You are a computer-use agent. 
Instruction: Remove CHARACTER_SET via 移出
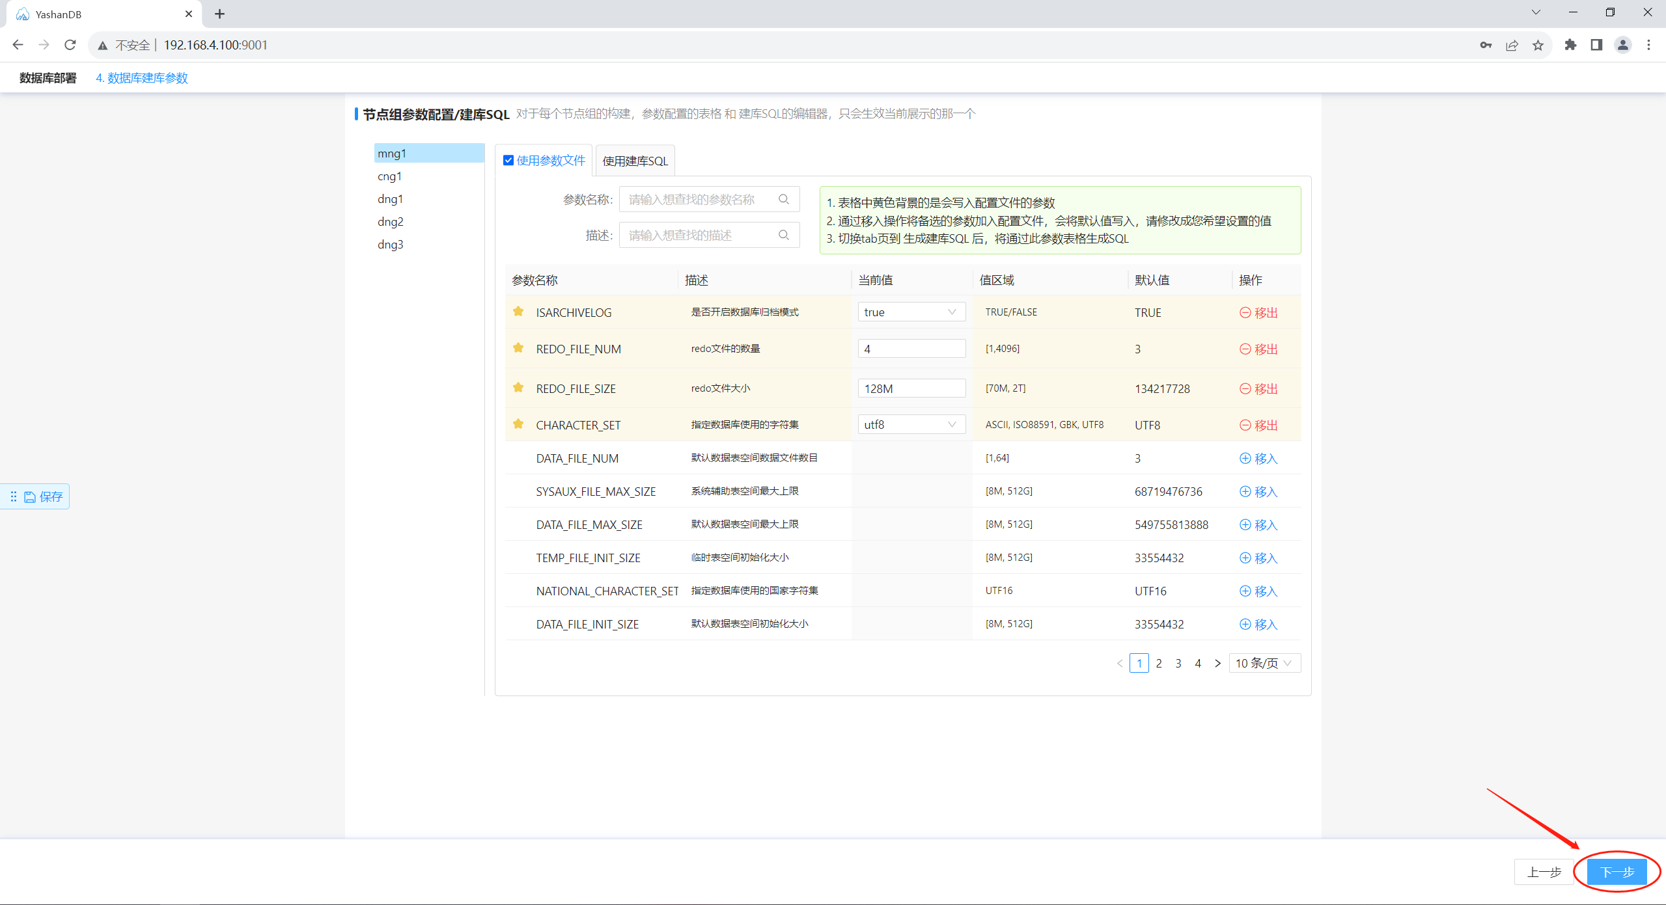click(x=1258, y=425)
